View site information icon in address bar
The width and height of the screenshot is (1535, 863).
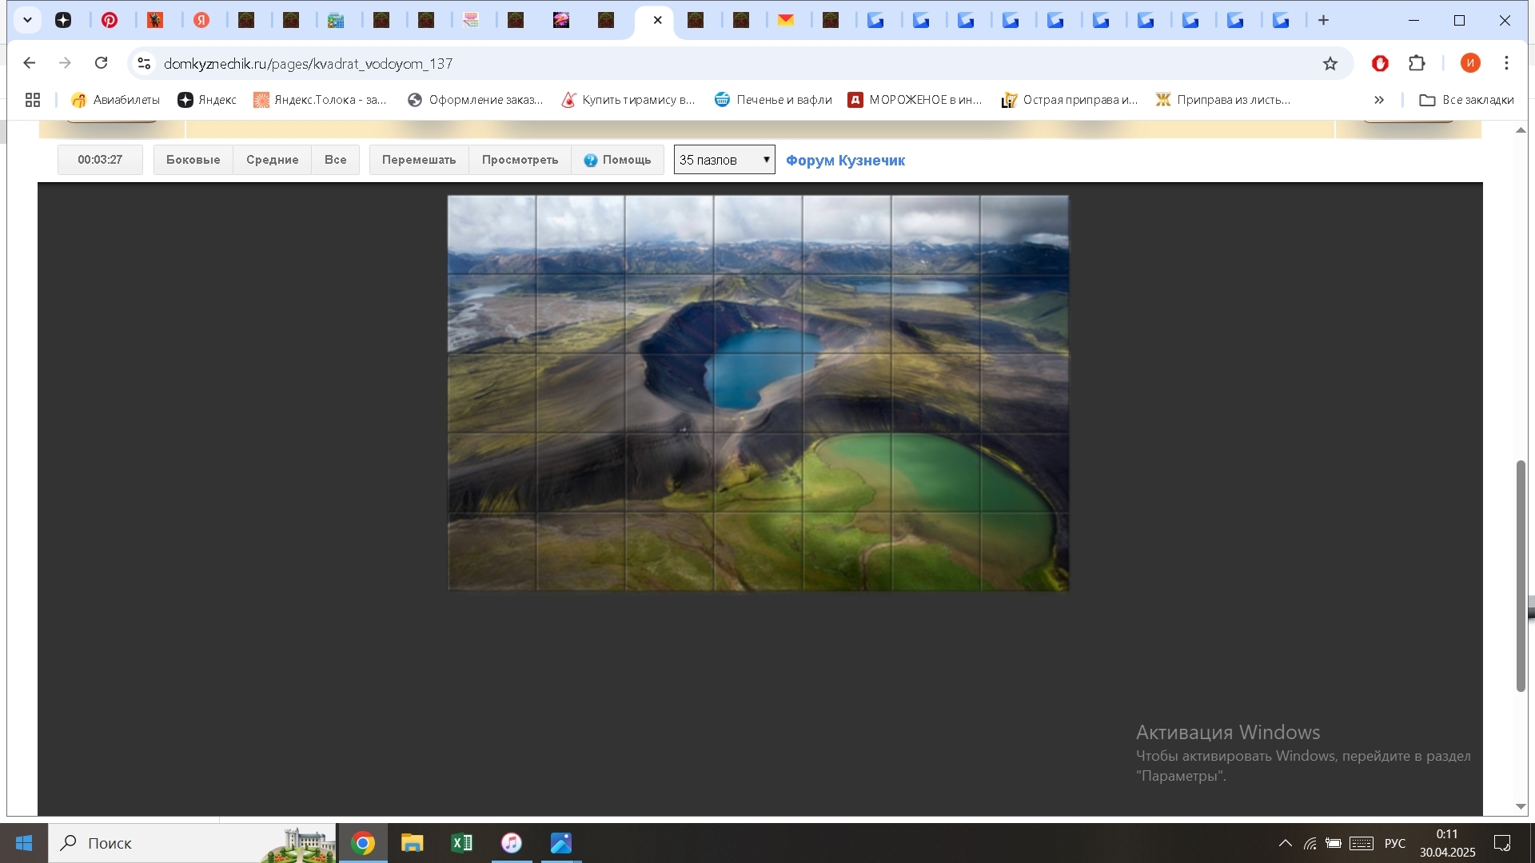144,63
